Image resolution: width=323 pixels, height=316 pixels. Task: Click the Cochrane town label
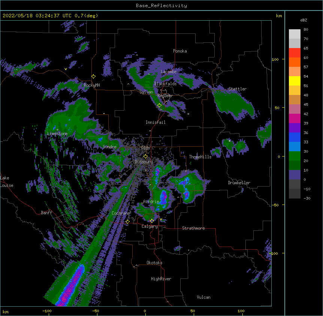click(121, 213)
